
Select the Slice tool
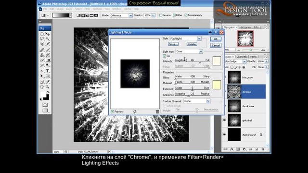[48, 44]
